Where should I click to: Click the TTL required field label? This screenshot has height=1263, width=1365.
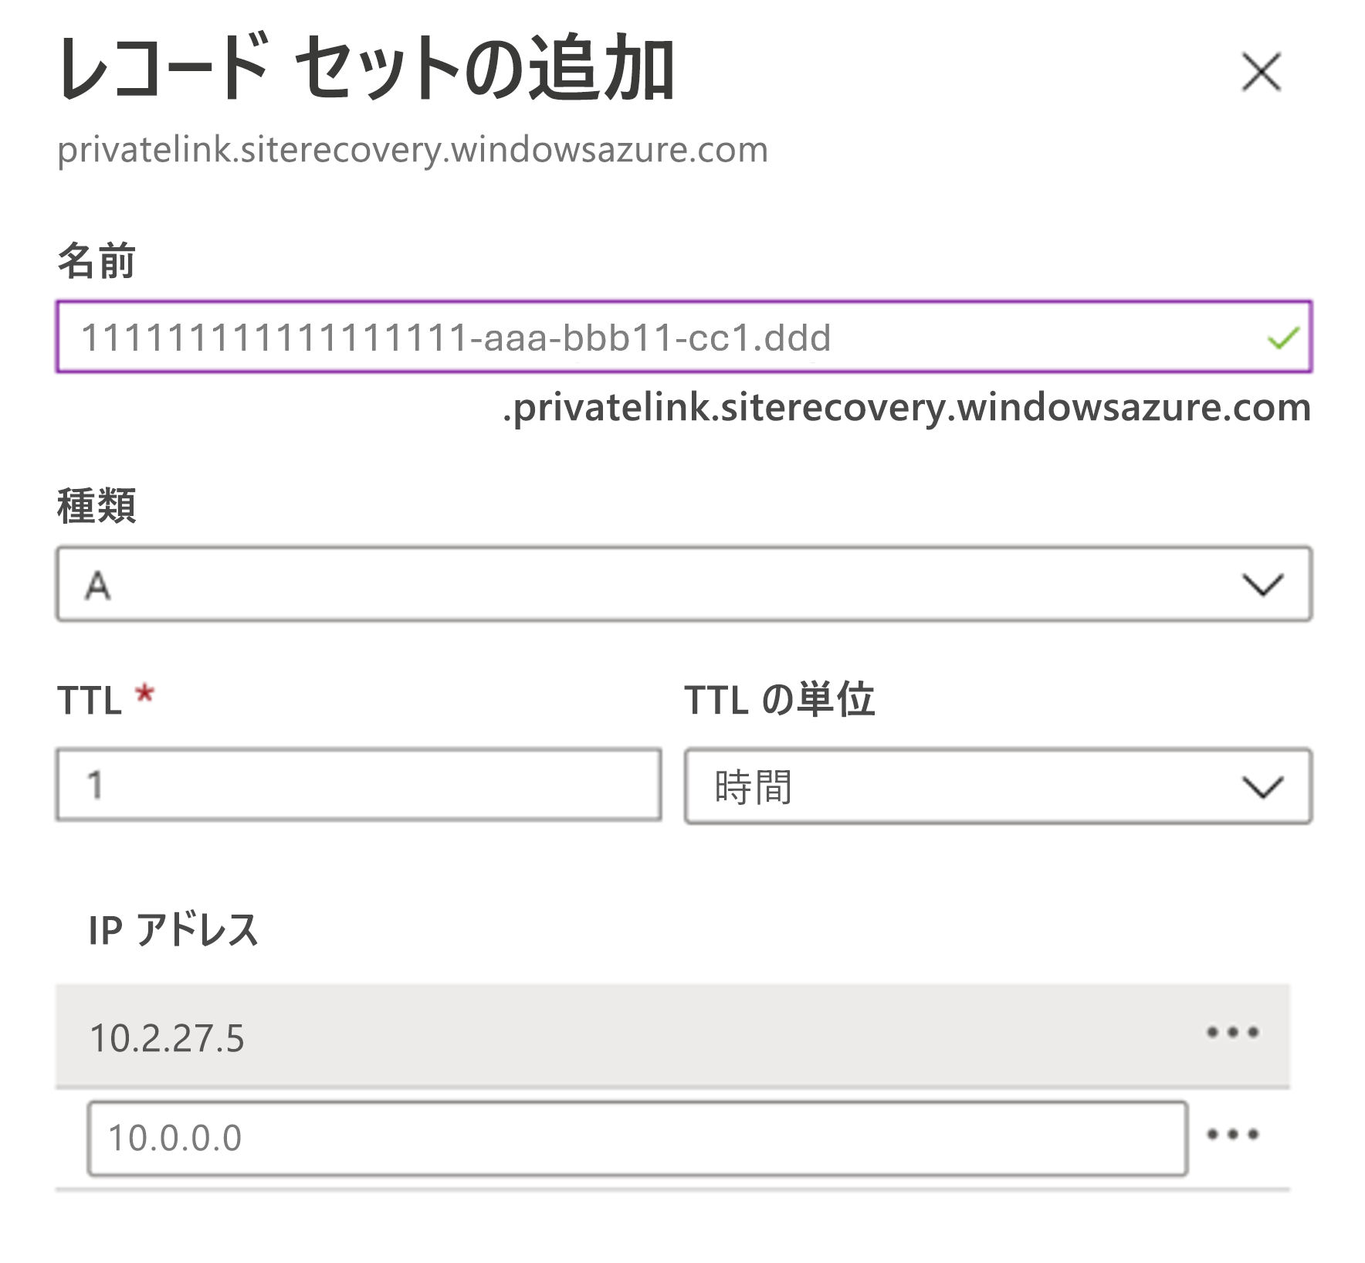pyautogui.click(x=106, y=700)
